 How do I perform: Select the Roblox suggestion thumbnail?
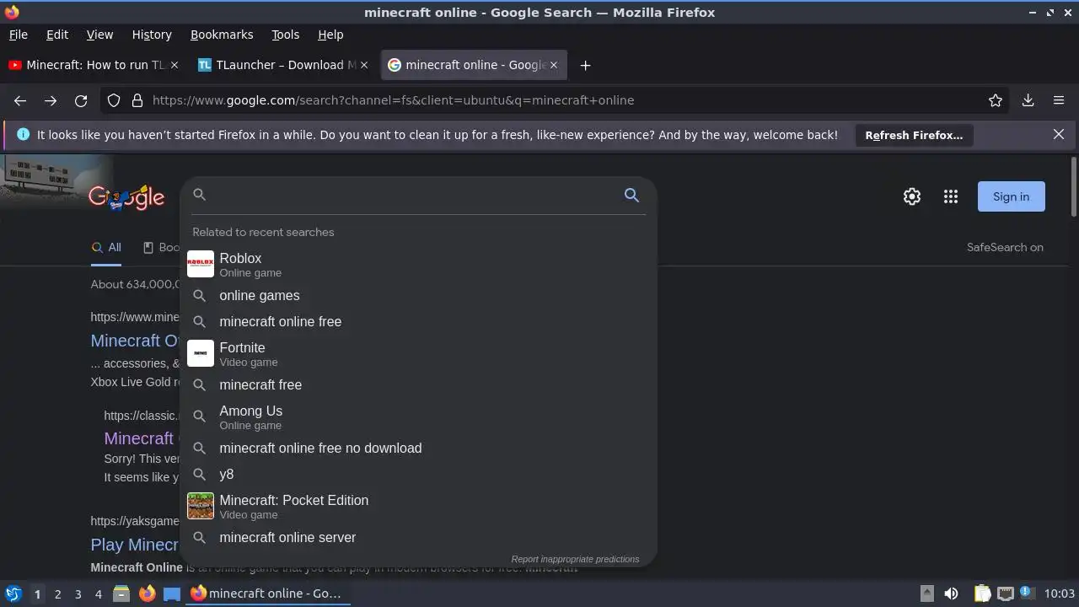coord(201,264)
